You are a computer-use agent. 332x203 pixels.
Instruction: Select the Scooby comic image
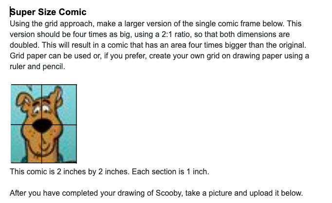point(44,124)
